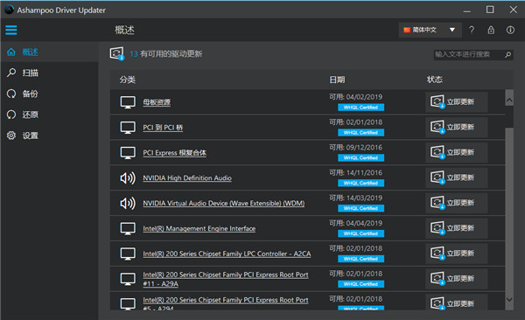Open PCI Express 根复合体 link
This screenshot has height=320, width=525.
pos(174,153)
